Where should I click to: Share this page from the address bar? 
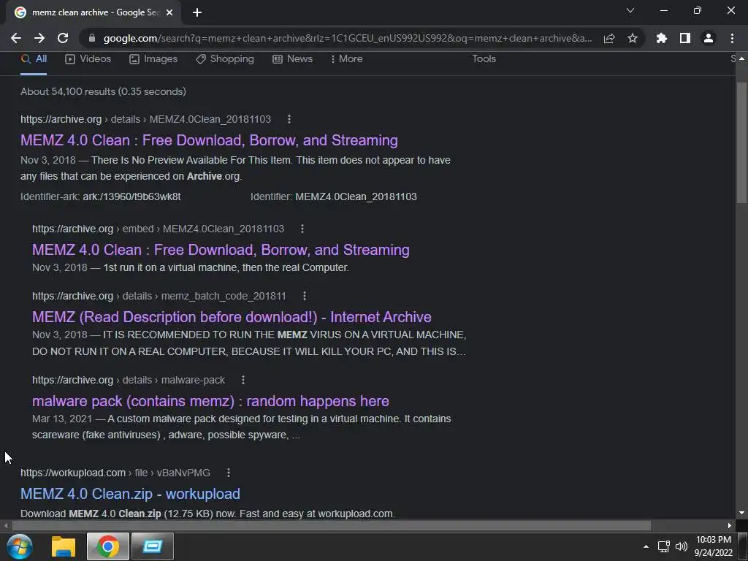click(x=609, y=38)
